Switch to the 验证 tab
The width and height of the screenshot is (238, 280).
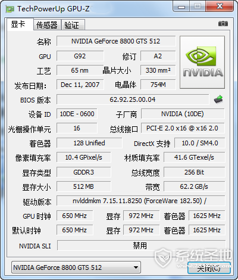click(x=73, y=25)
